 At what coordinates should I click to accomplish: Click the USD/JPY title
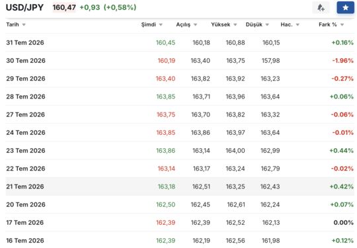[24, 7]
